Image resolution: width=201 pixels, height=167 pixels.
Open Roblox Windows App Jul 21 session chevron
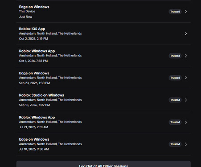186,122
